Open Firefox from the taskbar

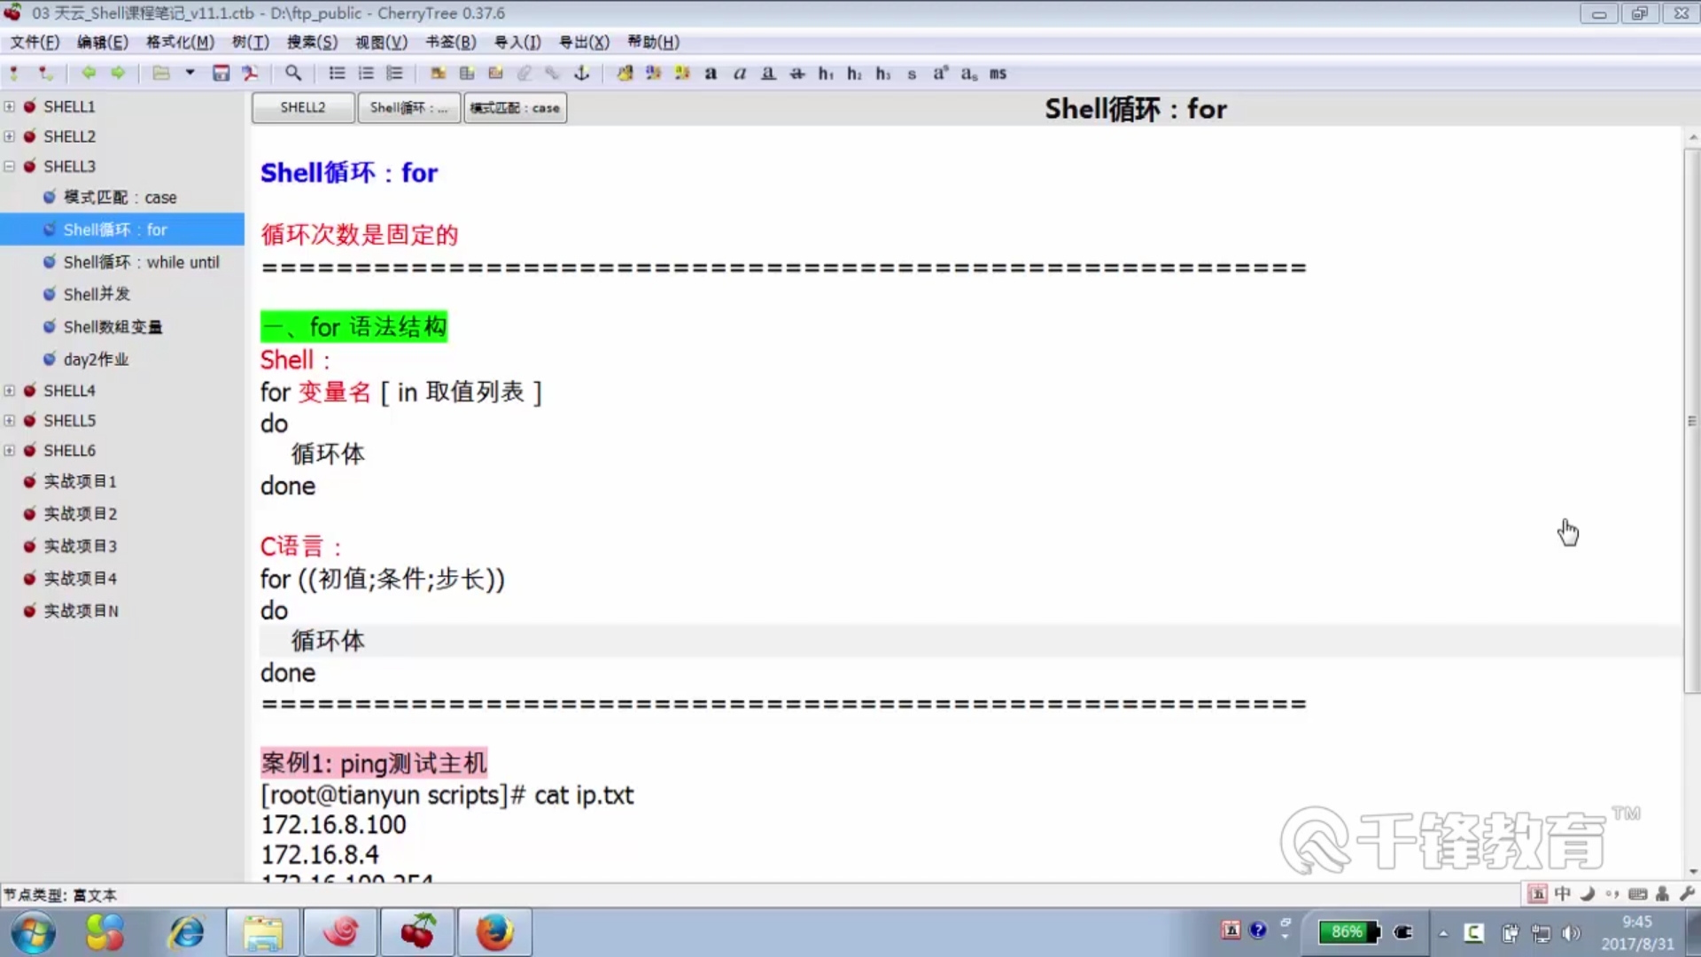click(x=494, y=932)
